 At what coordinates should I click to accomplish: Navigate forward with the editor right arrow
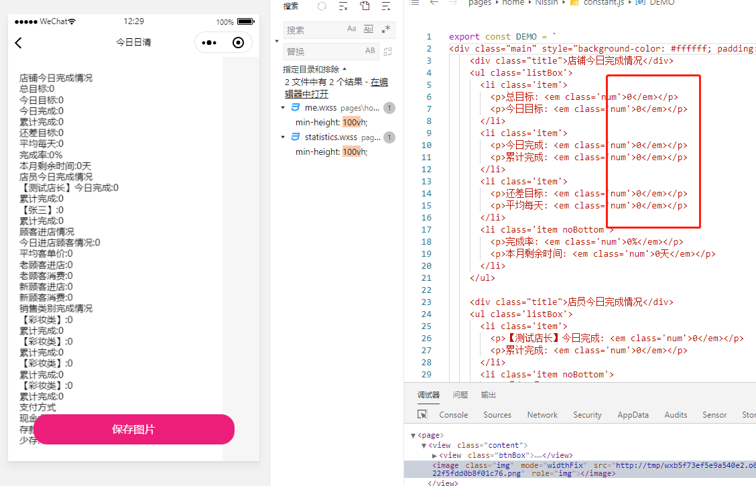coord(453,3)
